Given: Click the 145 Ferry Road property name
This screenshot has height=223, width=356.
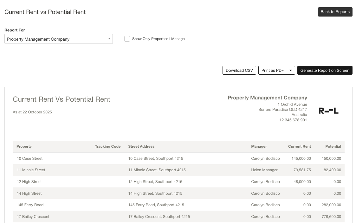Looking at the screenshot, I should (x=30, y=205).
